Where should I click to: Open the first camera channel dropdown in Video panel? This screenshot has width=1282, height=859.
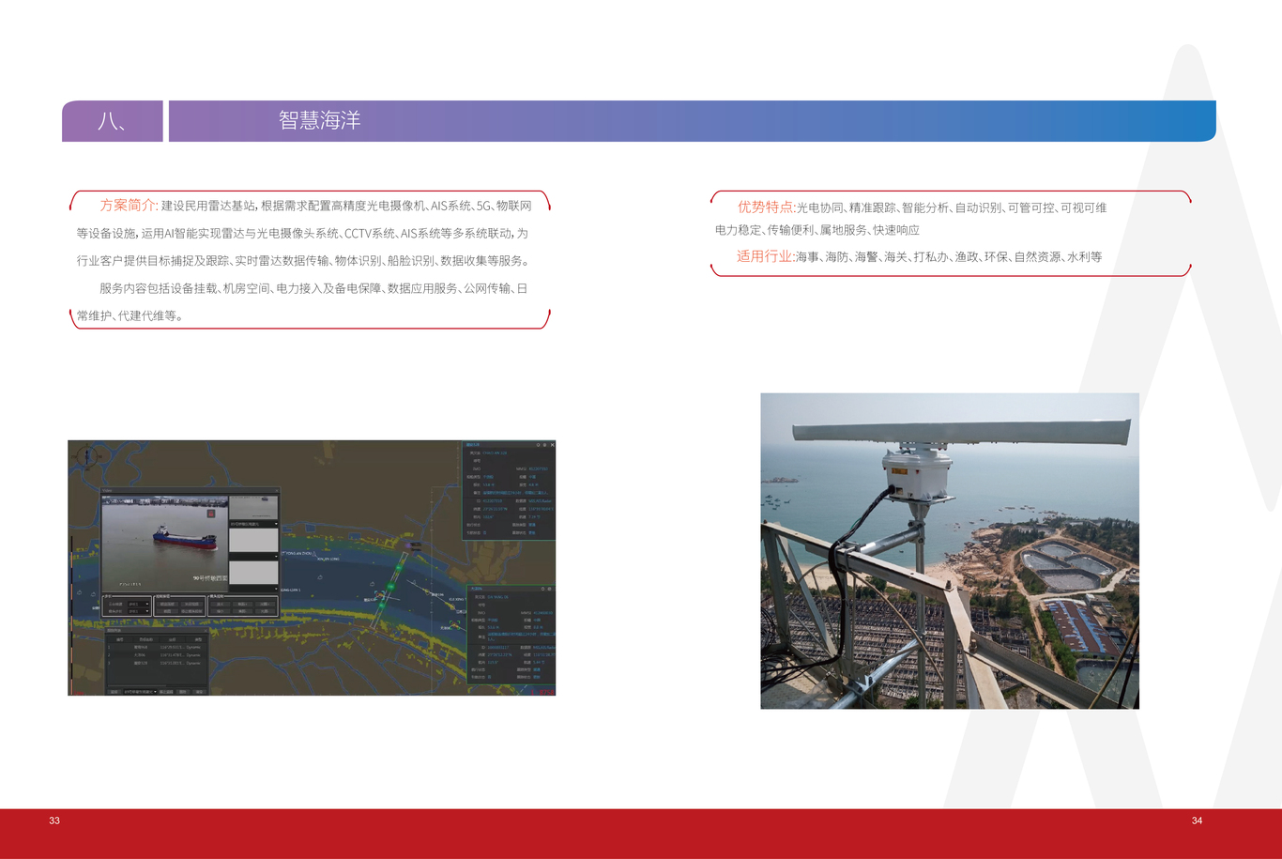[253, 524]
